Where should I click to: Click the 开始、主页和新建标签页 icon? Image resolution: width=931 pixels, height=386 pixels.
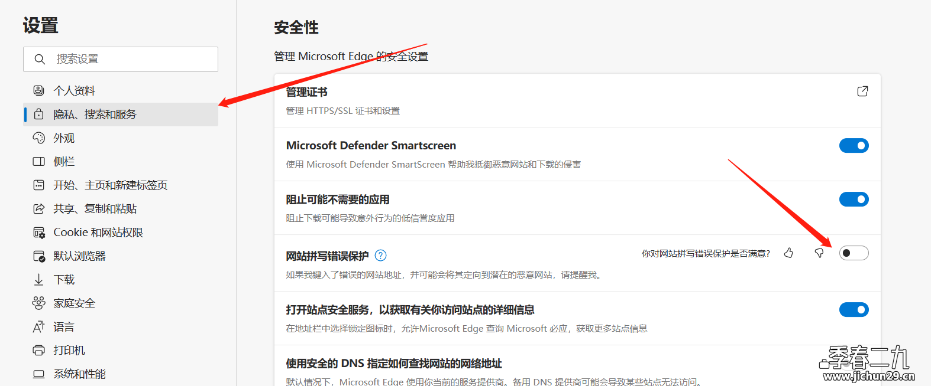tap(38, 185)
